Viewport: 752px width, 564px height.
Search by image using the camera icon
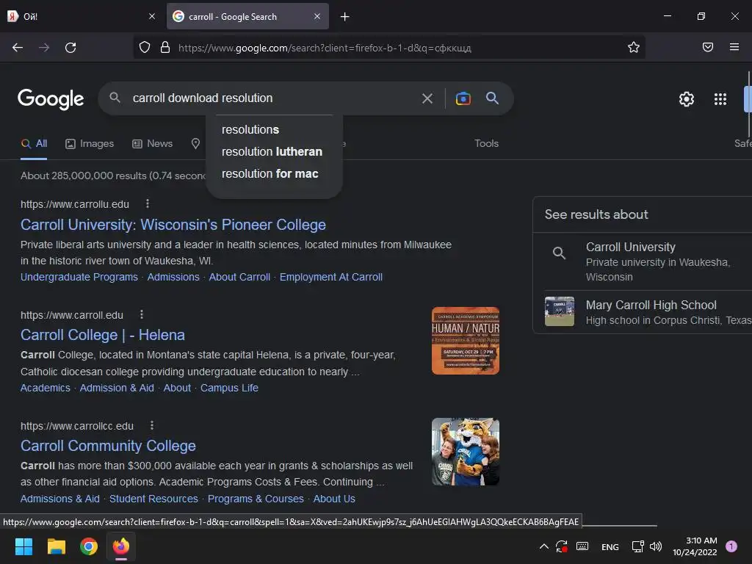click(x=463, y=98)
